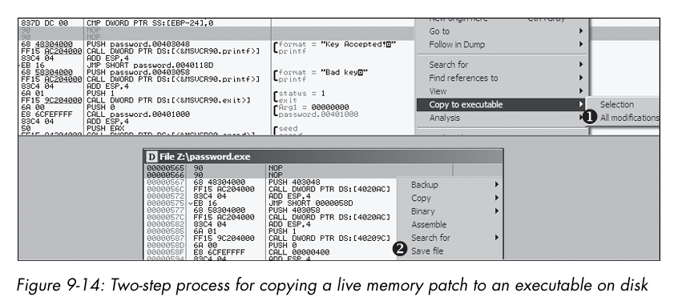Click the 'Key Accepted!' format comment

click(337, 44)
